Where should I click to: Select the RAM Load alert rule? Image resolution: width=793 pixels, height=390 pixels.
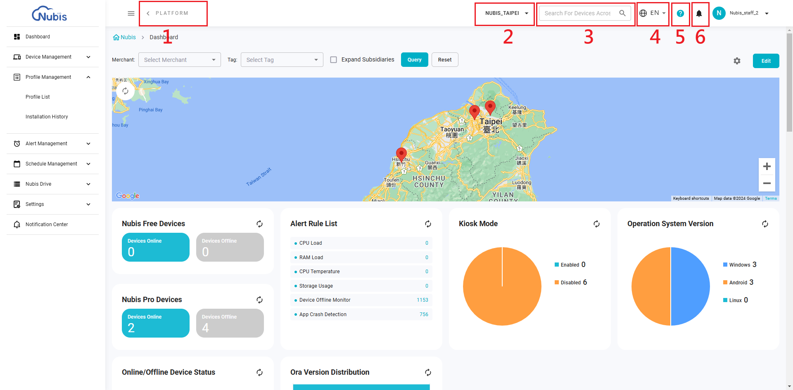[361, 258]
